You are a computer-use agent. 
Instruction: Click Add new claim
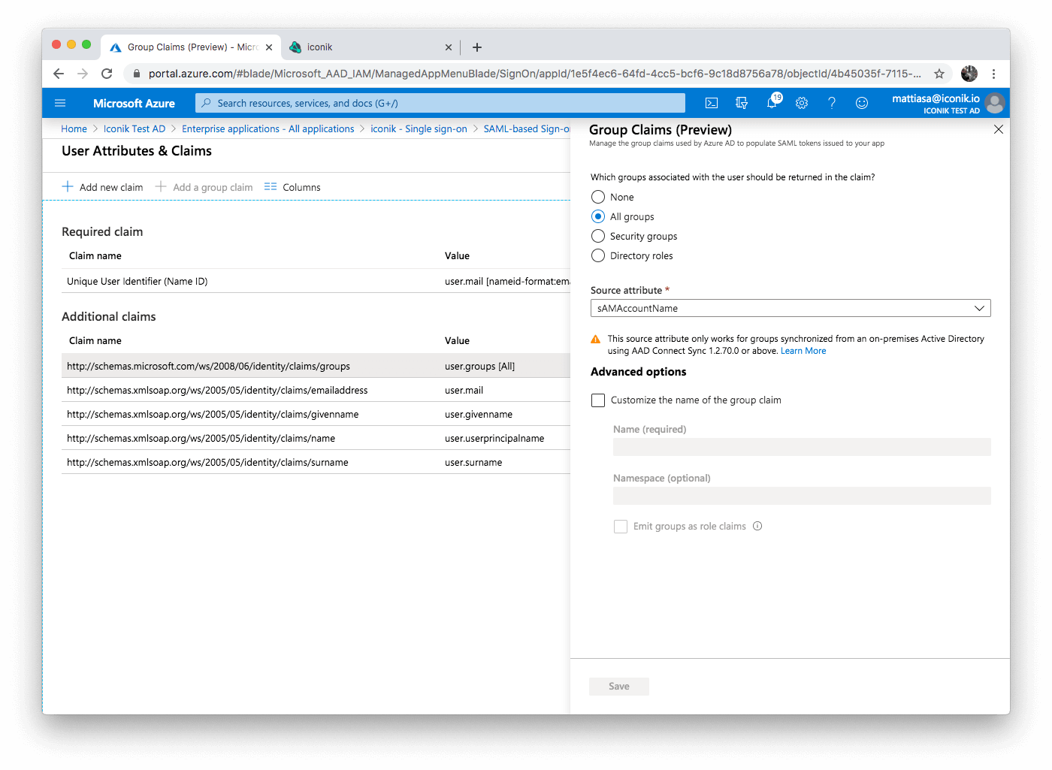(103, 187)
